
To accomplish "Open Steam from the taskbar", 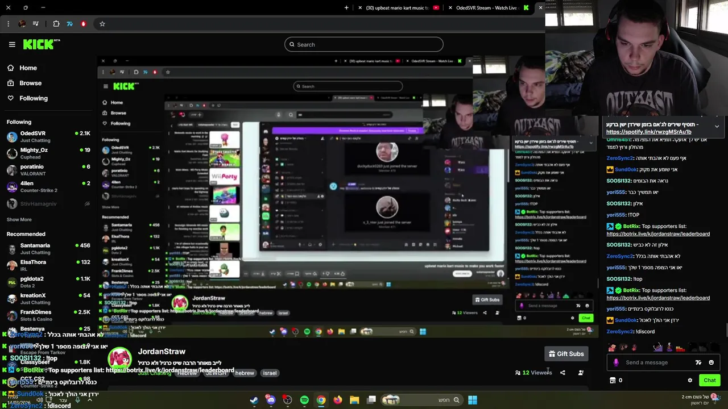I will coord(254,400).
